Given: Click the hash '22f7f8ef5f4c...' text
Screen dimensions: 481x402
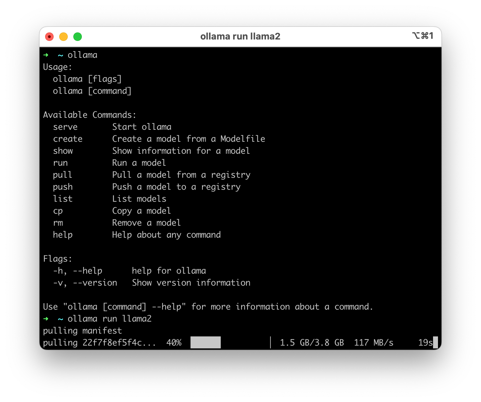Looking at the screenshot, I should click(x=119, y=343).
